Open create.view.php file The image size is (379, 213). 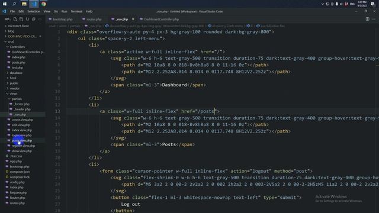point(23,120)
